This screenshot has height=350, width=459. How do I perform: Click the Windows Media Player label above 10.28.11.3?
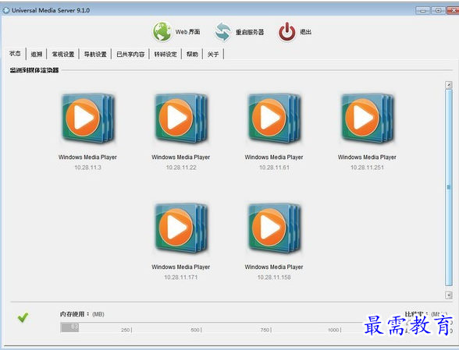[x=87, y=157]
